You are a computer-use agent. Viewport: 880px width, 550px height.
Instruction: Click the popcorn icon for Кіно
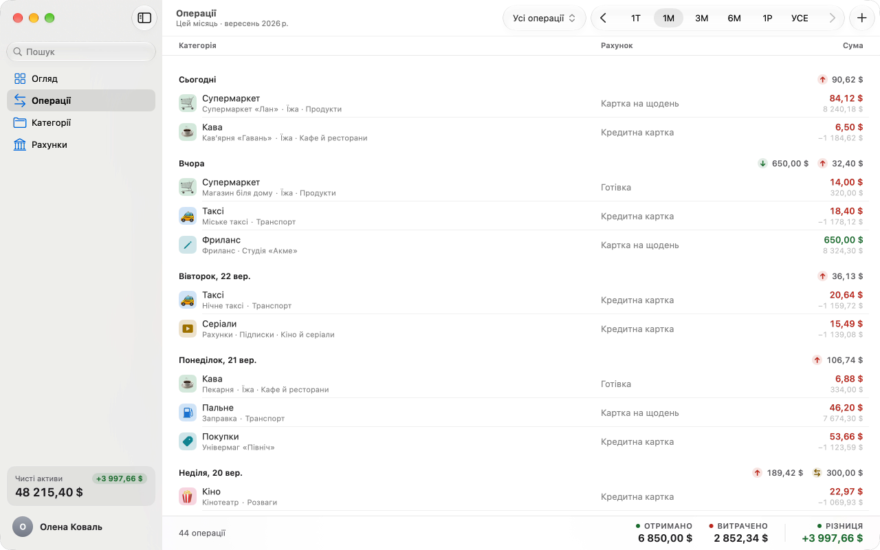click(x=188, y=496)
